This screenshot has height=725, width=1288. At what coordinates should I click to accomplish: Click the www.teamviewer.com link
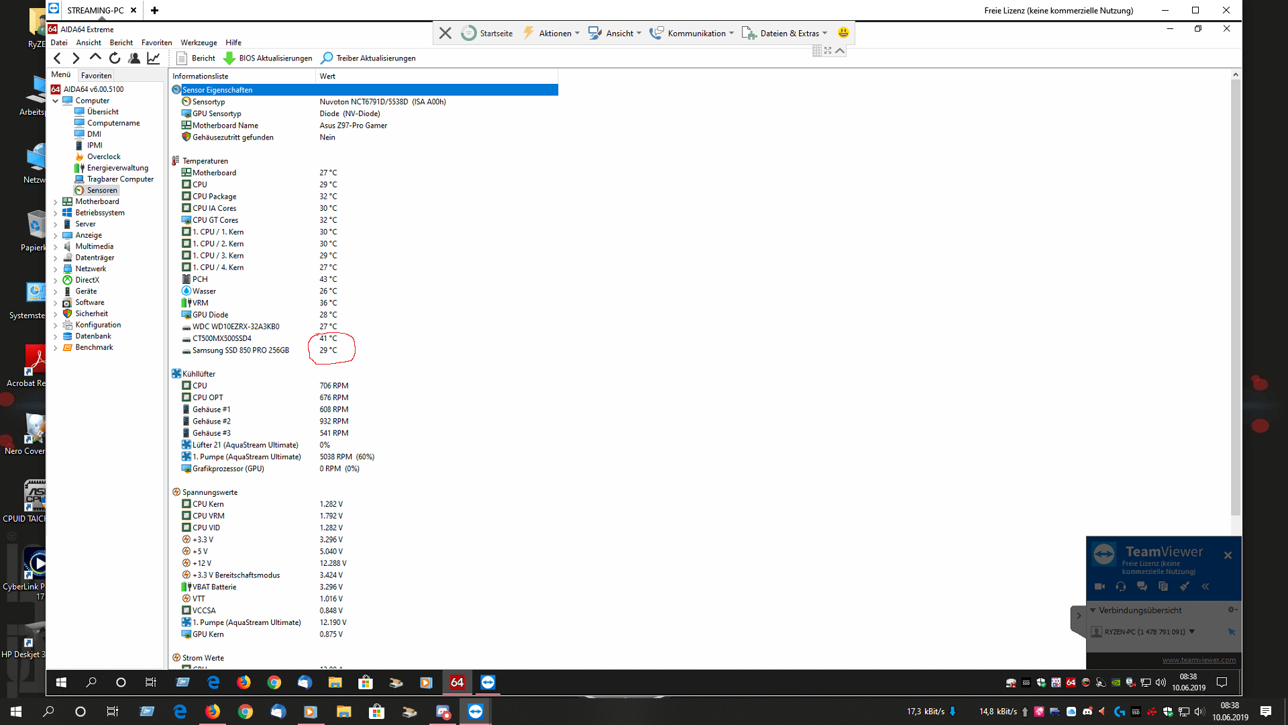click(1198, 660)
